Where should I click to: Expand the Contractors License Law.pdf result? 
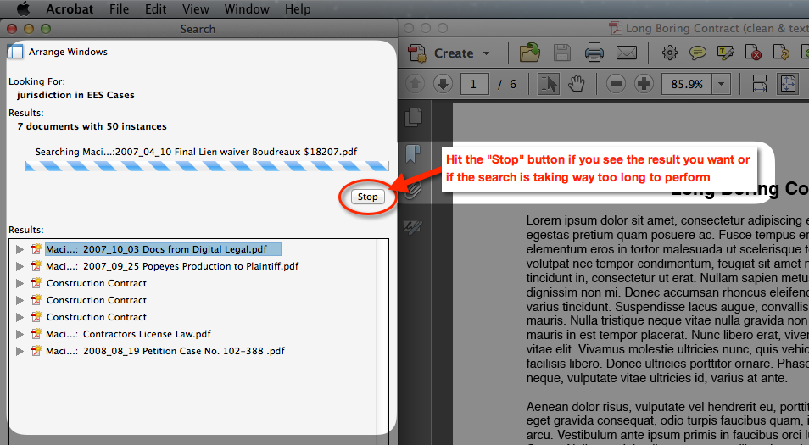(20, 334)
